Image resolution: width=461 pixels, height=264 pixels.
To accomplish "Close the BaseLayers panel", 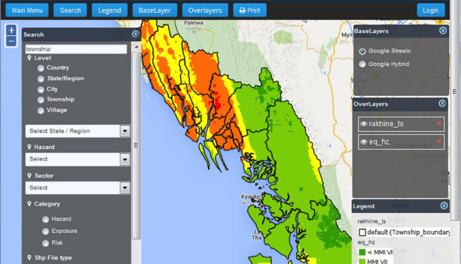I will [x=443, y=30].
